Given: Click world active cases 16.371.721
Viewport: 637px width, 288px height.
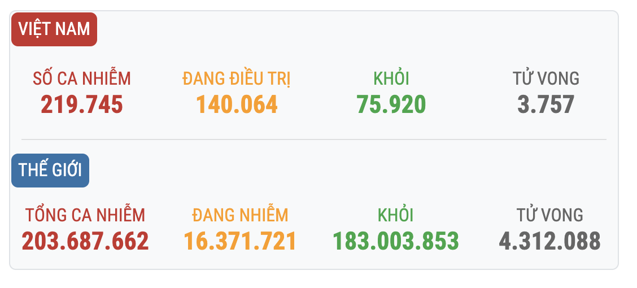Looking at the screenshot, I should (x=240, y=241).
